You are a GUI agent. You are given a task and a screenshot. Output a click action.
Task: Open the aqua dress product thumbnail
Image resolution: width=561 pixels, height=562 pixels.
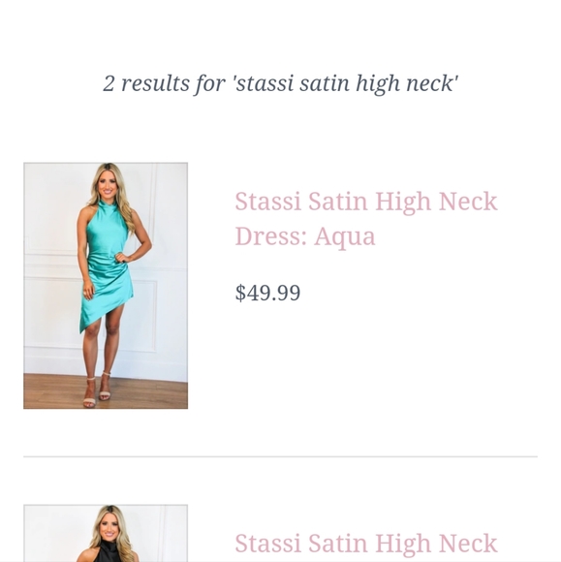(106, 286)
